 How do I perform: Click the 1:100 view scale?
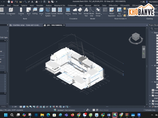click(x=14, y=107)
